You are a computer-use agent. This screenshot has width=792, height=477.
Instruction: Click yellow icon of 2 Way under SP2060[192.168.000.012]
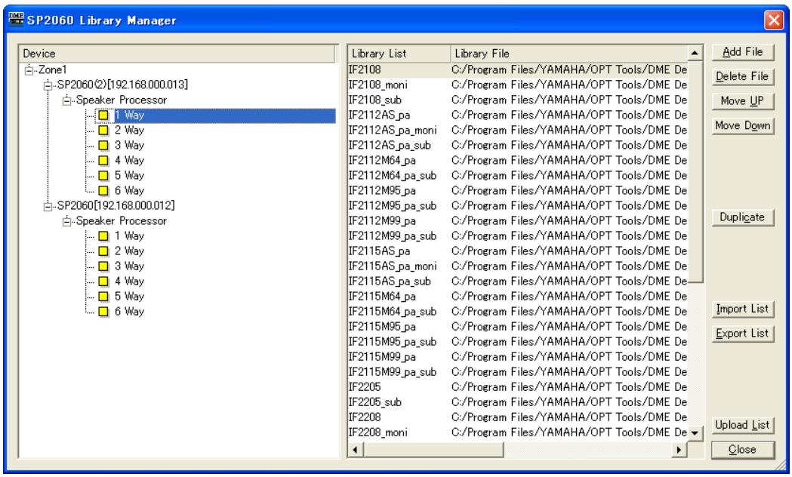tap(103, 251)
